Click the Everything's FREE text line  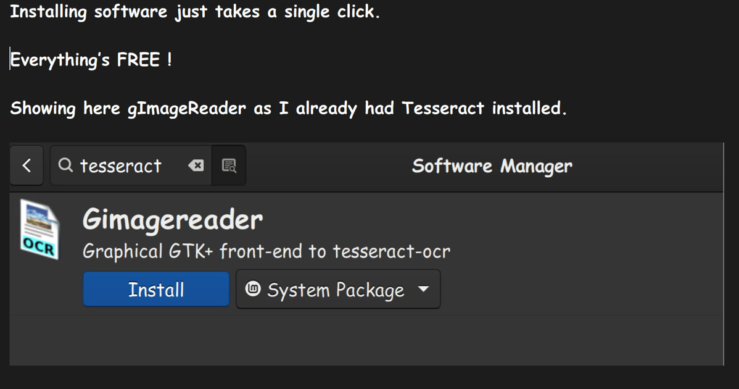point(91,61)
